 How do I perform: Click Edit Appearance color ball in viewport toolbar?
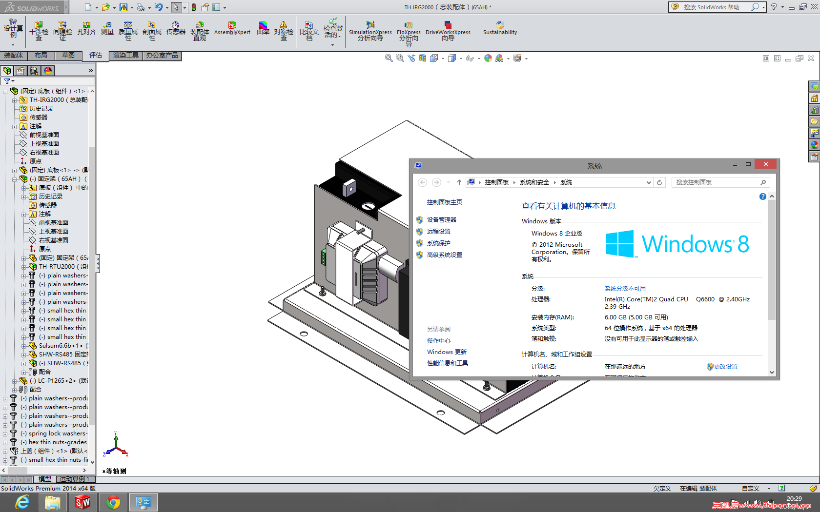click(488, 58)
